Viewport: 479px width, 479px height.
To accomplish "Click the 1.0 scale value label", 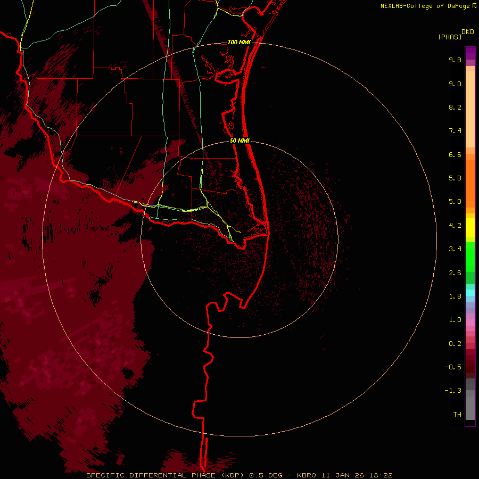I will click(455, 320).
